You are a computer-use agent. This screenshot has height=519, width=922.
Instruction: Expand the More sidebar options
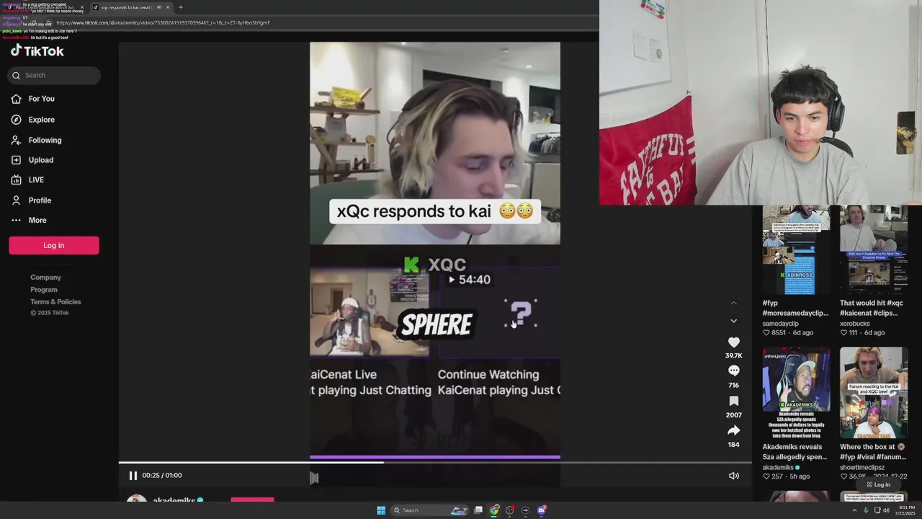[29, 220]
